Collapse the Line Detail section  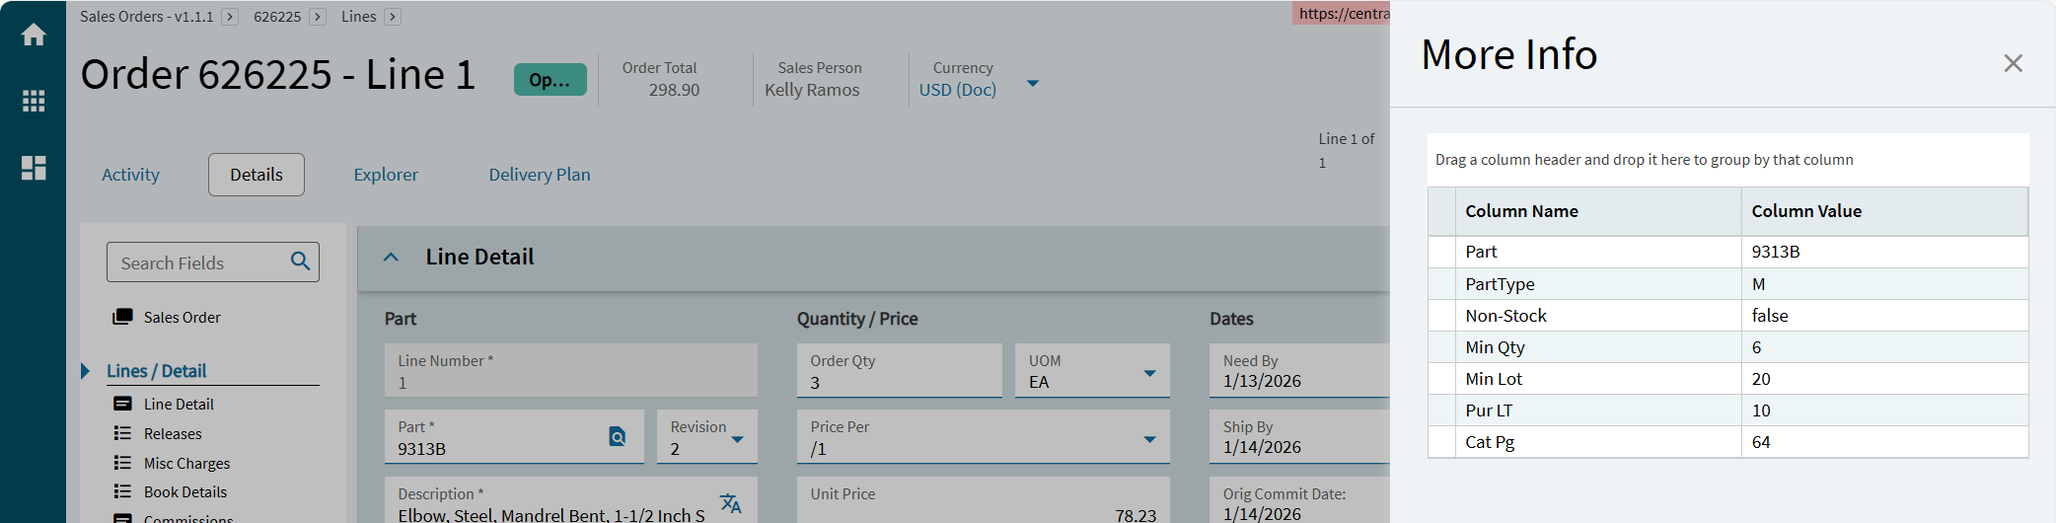[391, 257]
